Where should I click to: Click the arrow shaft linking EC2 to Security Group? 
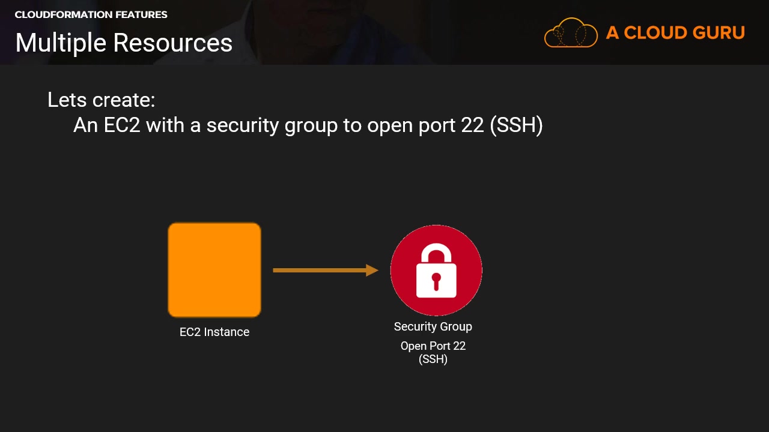[x=318, y=271]
